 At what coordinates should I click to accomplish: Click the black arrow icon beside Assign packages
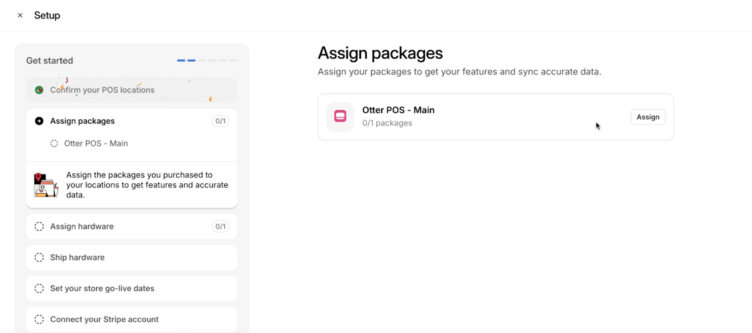tap(39, 121)
